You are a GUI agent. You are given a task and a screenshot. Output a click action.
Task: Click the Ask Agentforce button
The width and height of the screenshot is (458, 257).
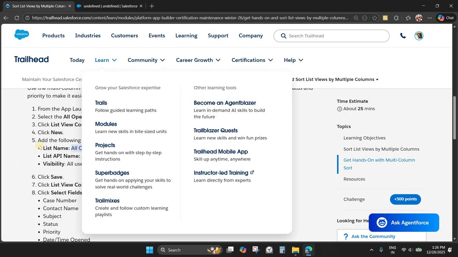click(404, 222)
